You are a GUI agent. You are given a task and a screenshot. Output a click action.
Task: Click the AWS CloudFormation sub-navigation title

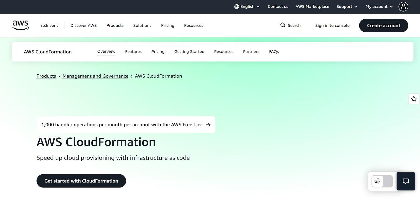click(x=48, y=52)
